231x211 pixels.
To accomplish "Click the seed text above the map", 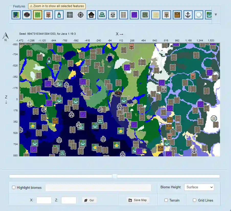I will pos(47,34).
